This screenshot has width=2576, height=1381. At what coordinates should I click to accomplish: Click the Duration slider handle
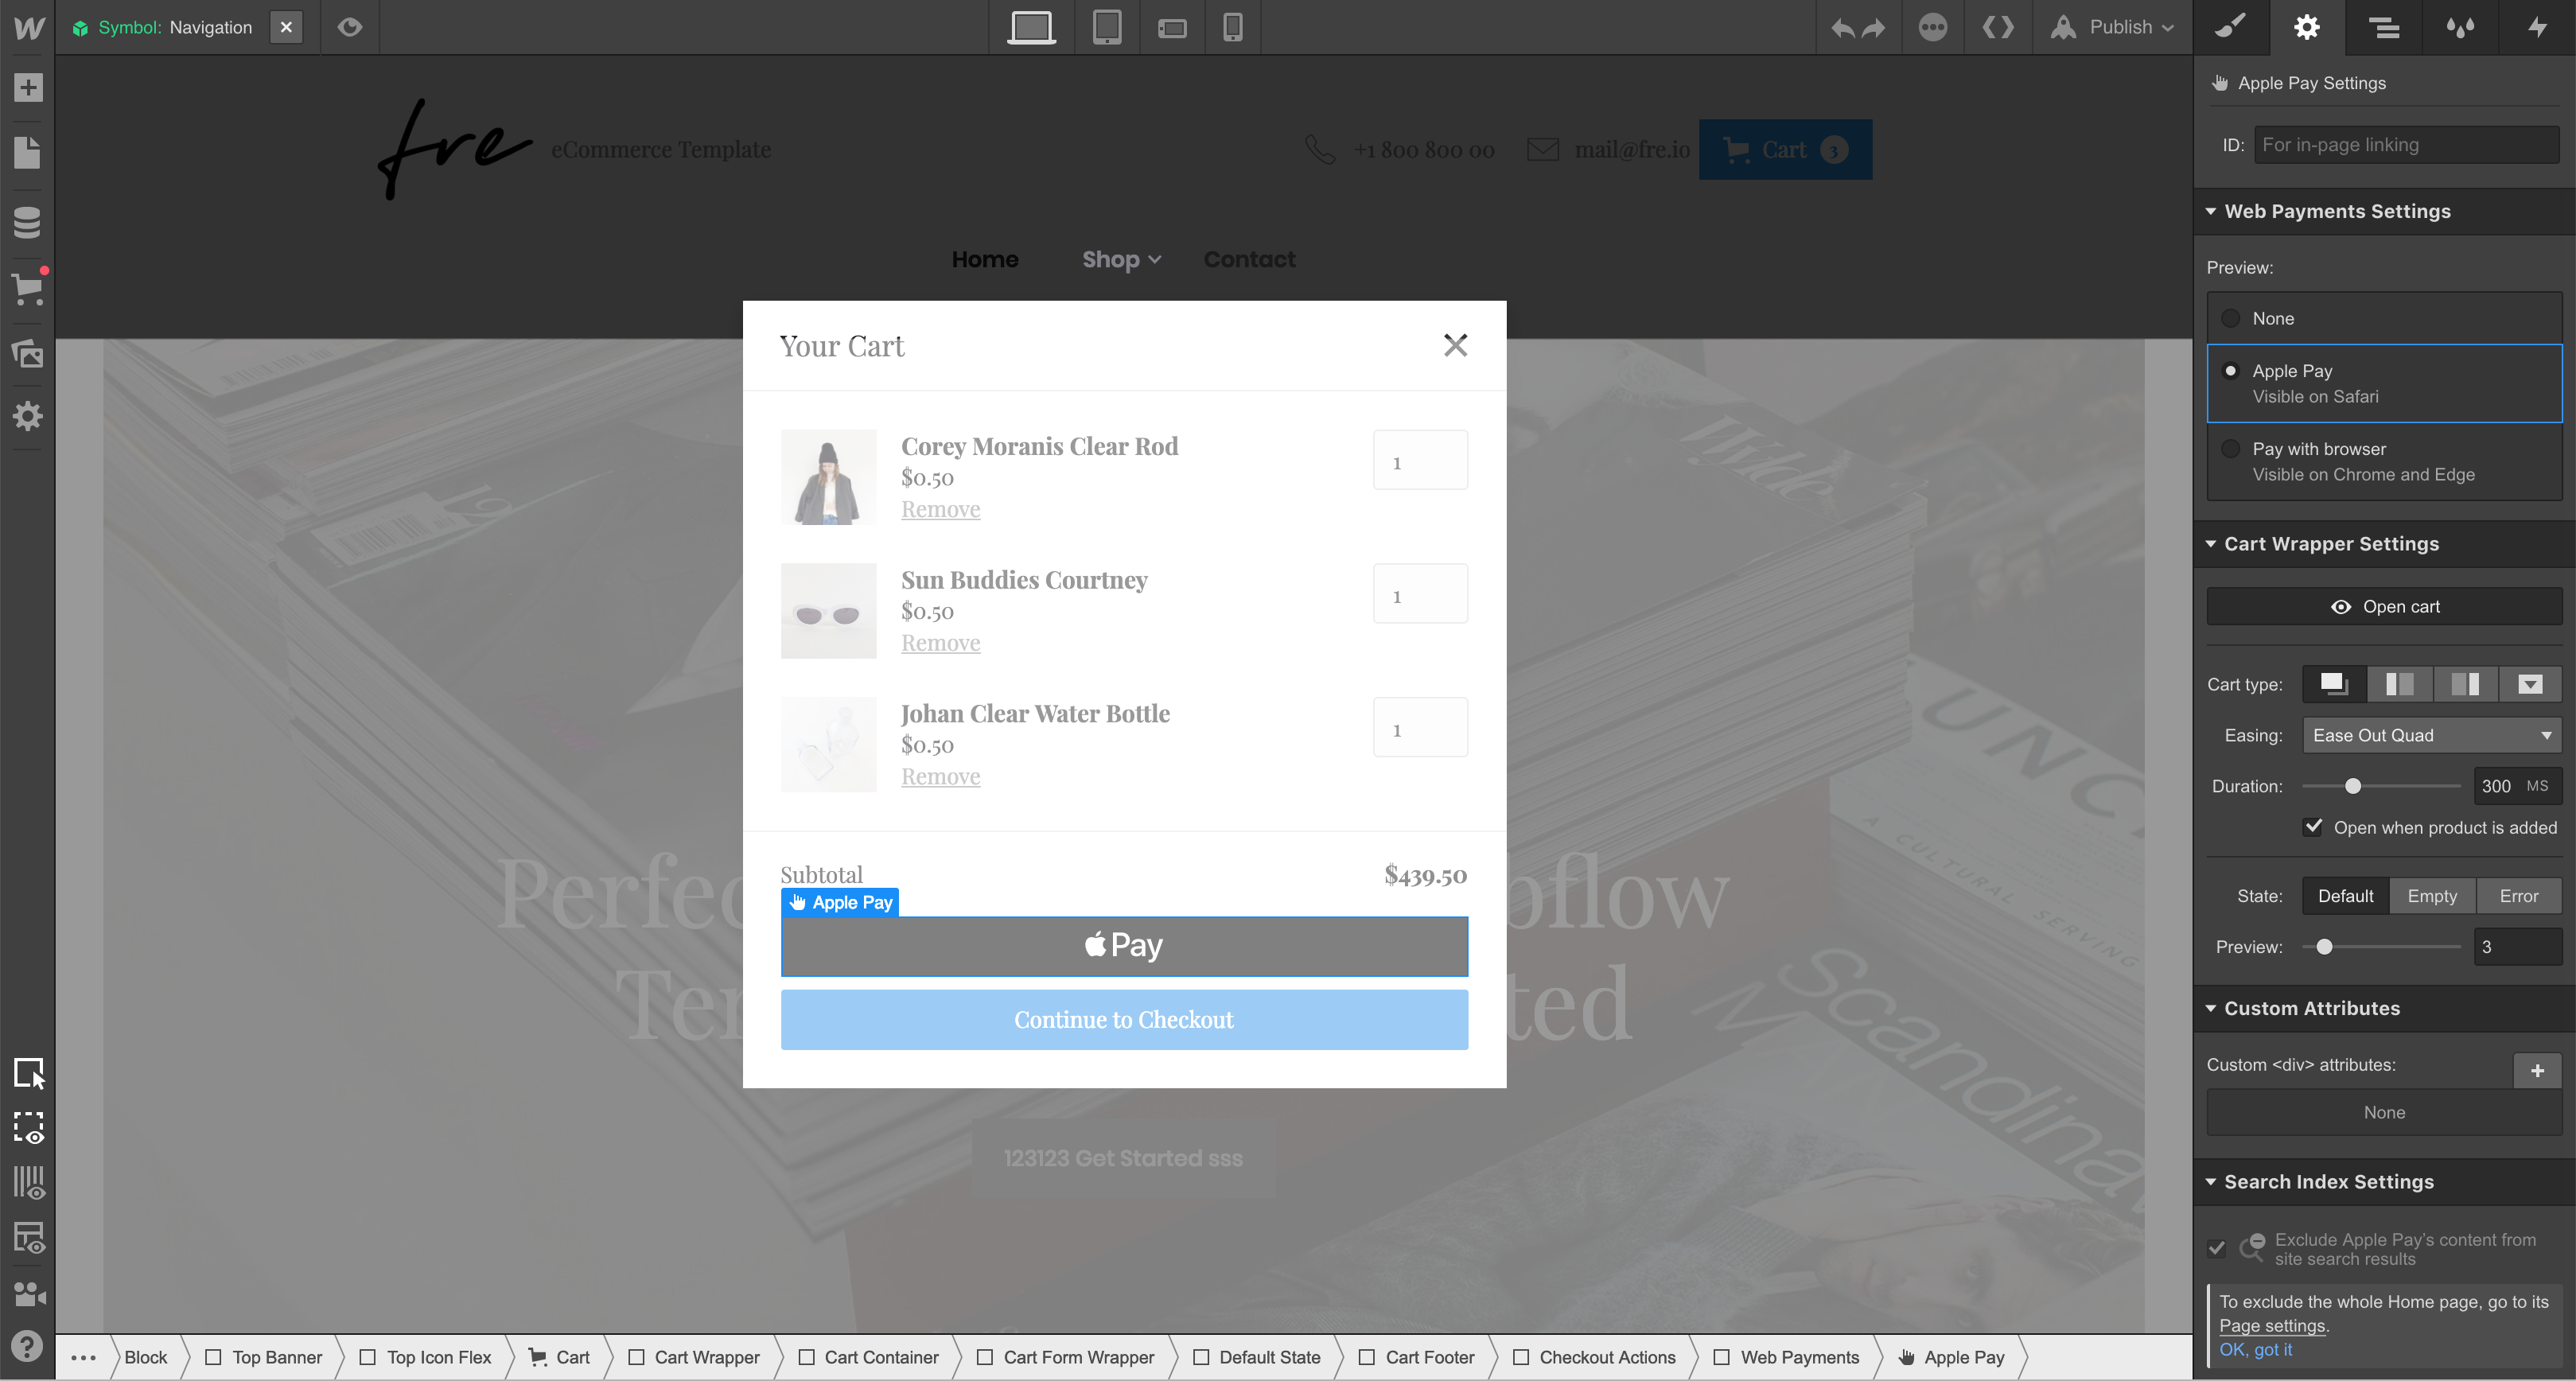pos(2353,786)
